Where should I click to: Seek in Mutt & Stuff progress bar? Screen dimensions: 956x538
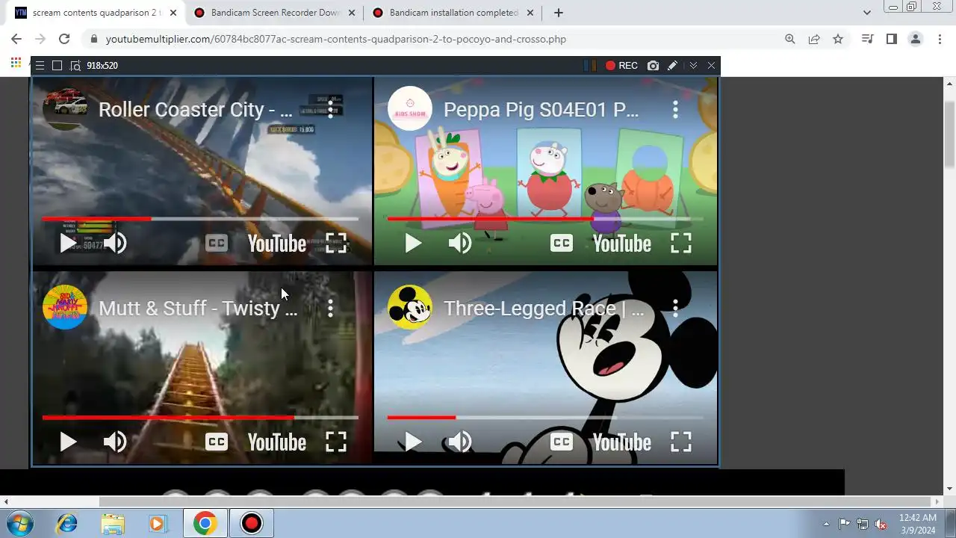coord(200,418)
